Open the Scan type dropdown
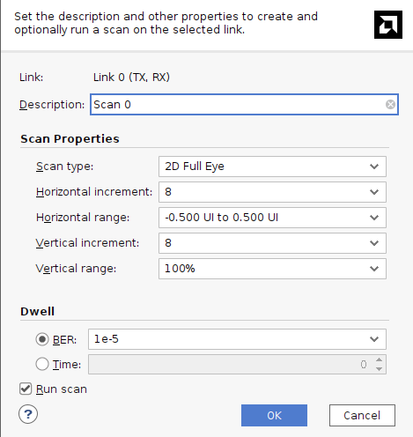413x437 pixels. (272, 167)
